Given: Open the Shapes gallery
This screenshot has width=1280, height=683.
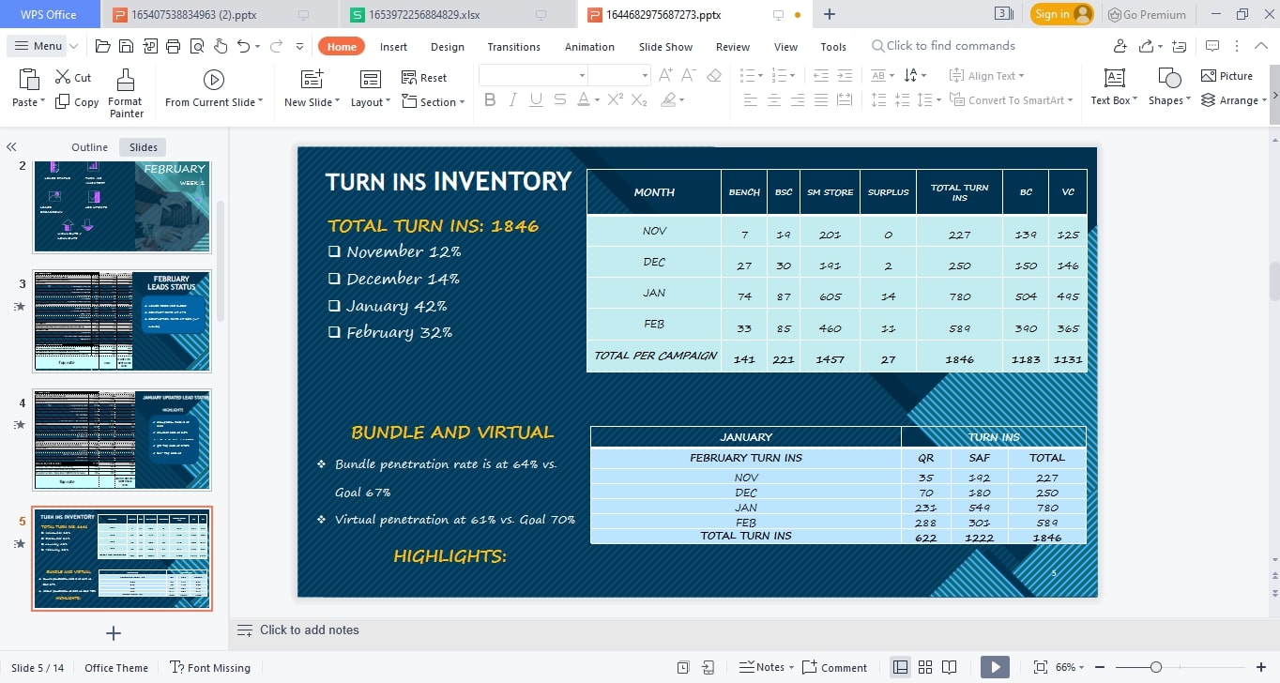Looking at the screenshot, I should coord(1168,80).
